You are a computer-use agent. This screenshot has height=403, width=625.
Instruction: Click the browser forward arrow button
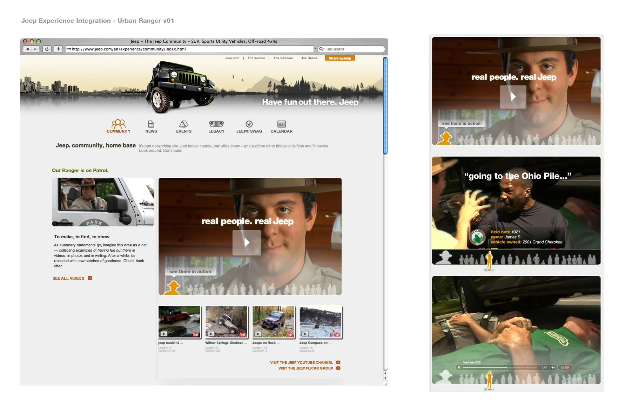click(35, 49)
